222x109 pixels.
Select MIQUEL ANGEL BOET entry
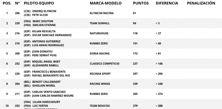46,62
